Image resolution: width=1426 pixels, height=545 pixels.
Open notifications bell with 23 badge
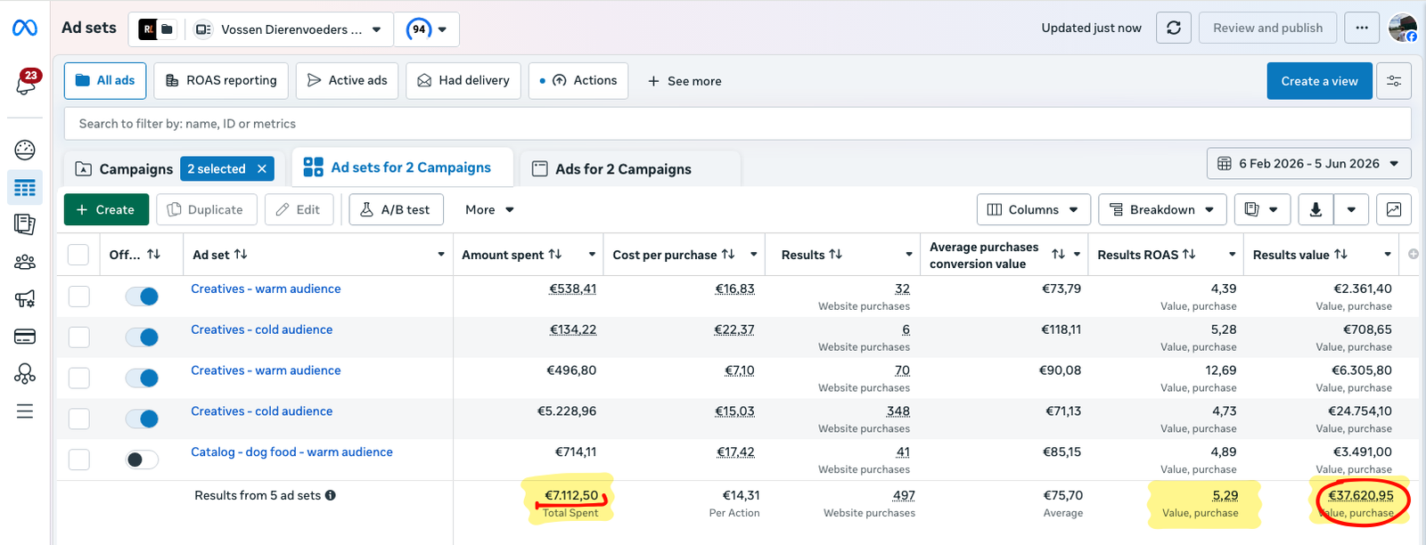pos(26,83)
